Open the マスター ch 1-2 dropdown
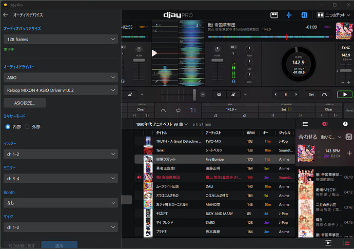The image size is (354, 249). pyautogui.click(x=61, y=154)
